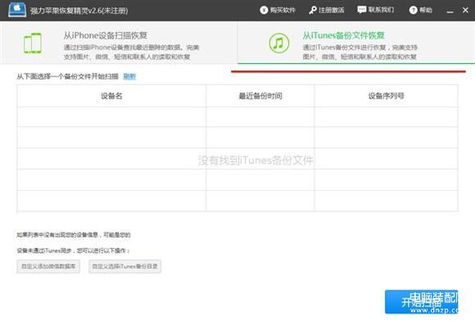
Task: Open 联系我们 contact option
Action: (x=376, y=10)
